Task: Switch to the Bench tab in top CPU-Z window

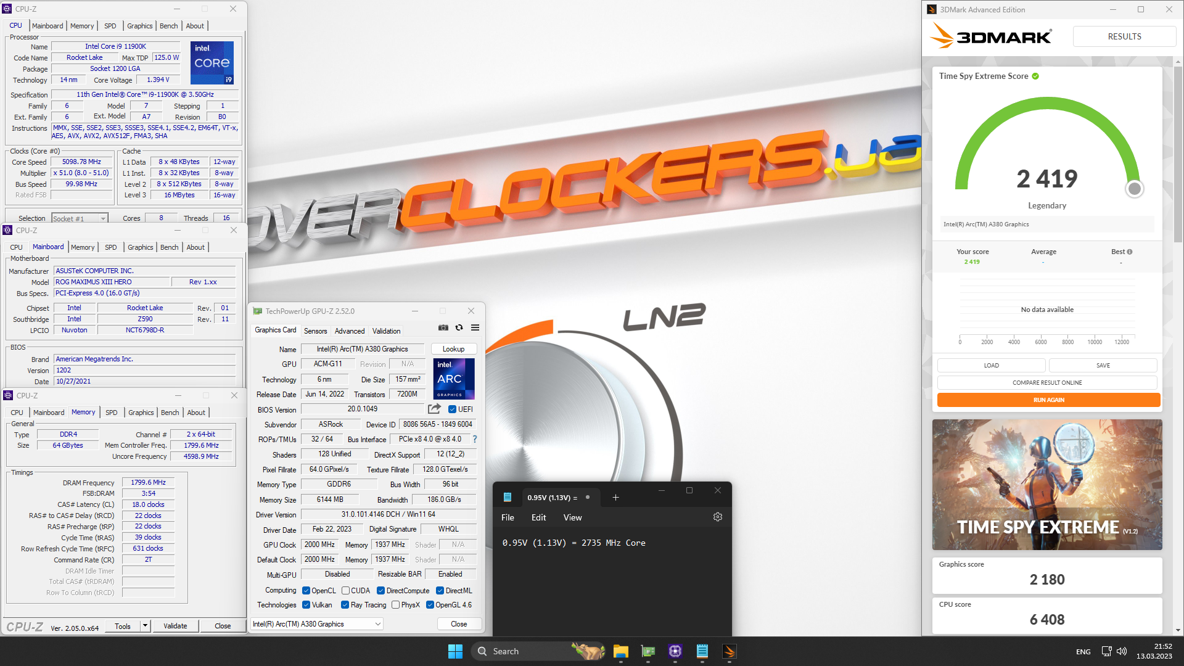Action: 168,26
